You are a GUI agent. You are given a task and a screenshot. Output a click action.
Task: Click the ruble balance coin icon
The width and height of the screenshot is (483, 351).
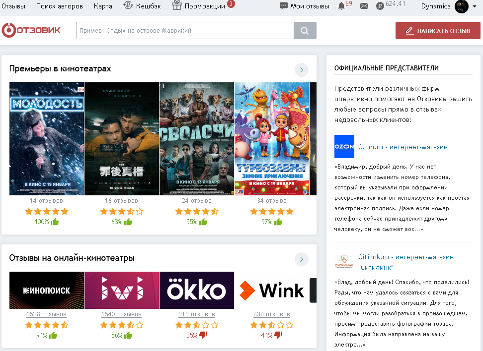point(380,6)
